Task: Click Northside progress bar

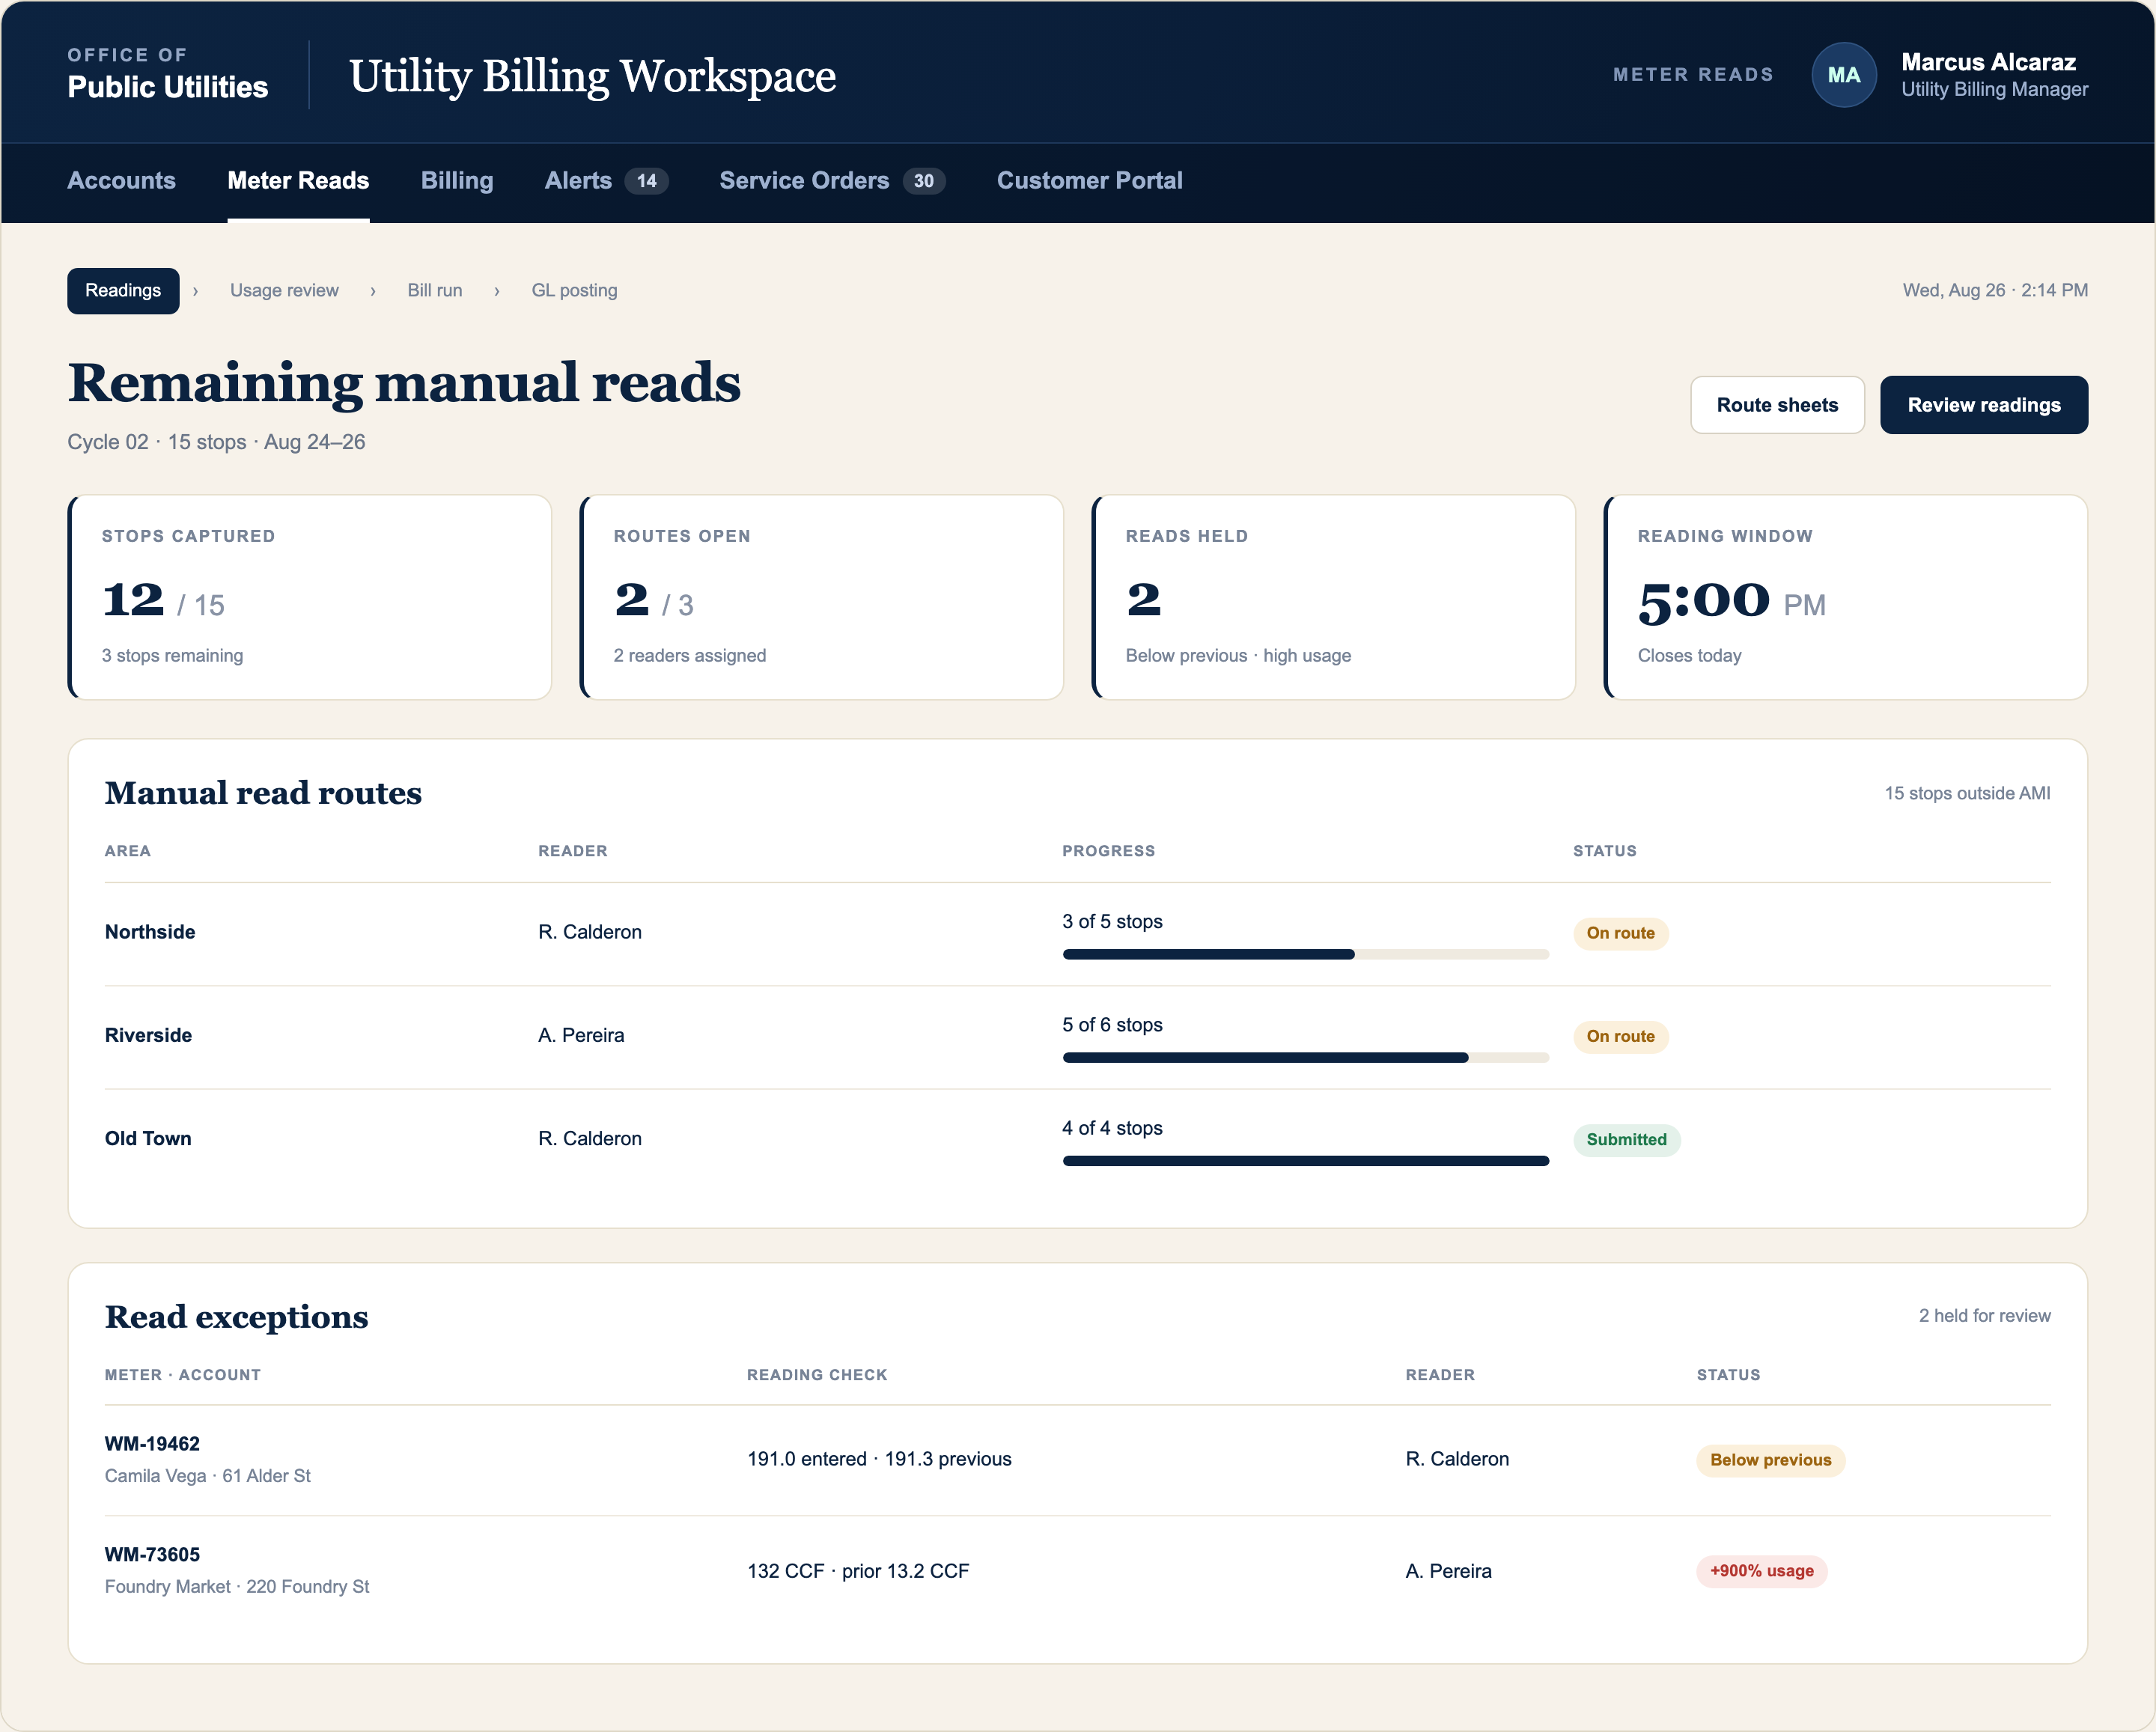Action: [1305, 954]
